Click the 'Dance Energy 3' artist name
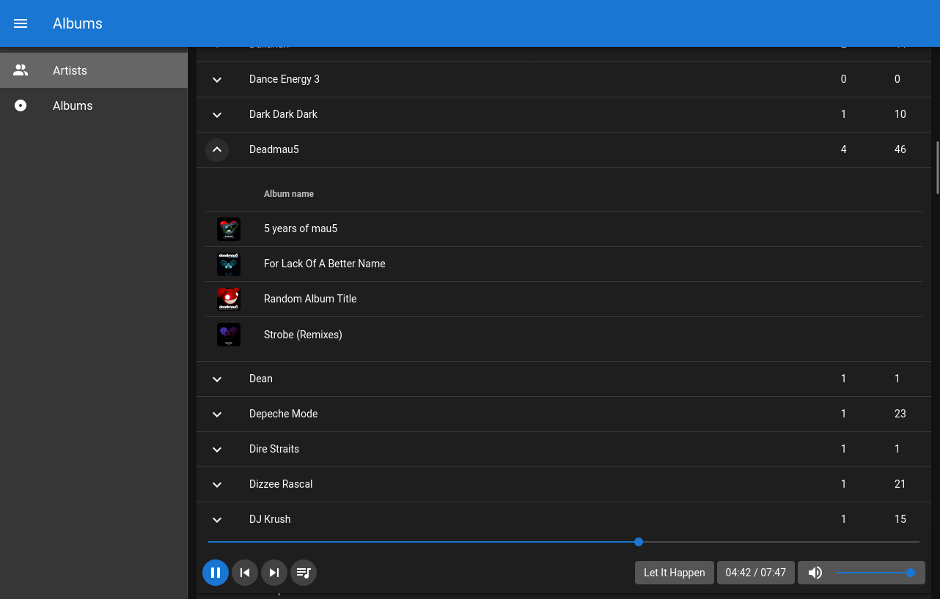 coord(284,79)
